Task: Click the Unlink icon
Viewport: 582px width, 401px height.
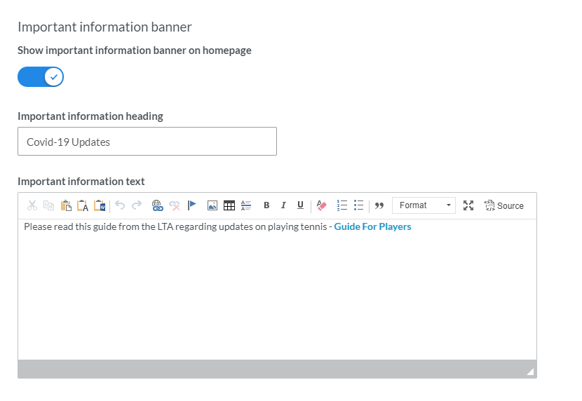Action: pos(175,205)
